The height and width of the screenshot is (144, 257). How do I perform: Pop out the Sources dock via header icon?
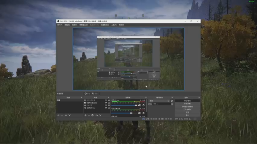pyautogui.click(x=109, y=98)
